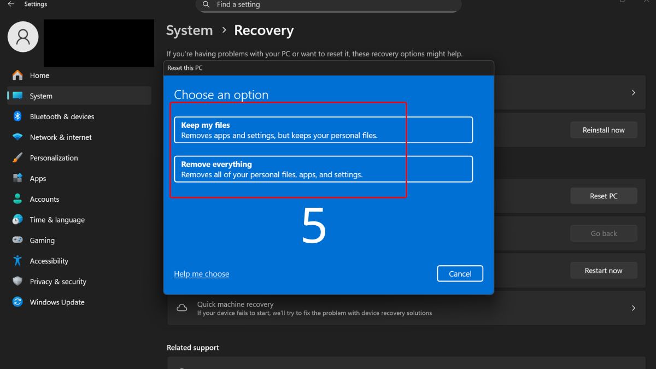The width and height of the screenshot is (656, 369).
Task: Expand the Quick machine recovery chevron
Action: tap(634, 308)
